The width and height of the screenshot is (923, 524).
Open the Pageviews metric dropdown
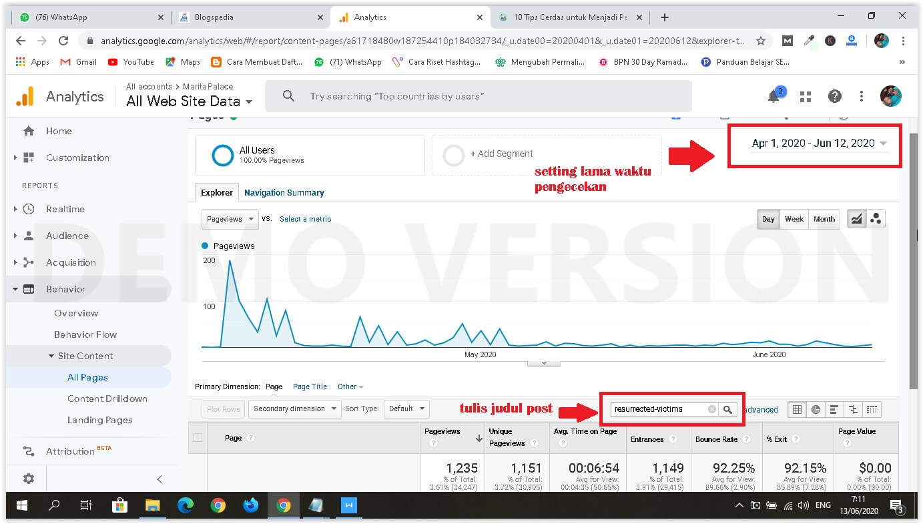coord(230,219)
